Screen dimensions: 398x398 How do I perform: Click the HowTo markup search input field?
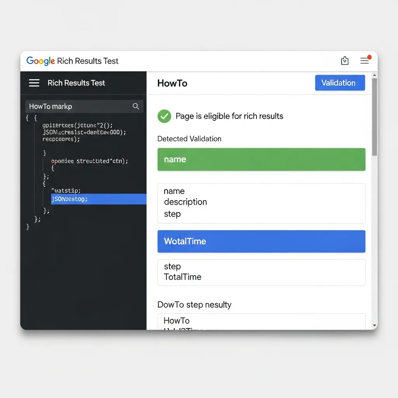click(x=78, y=106)
